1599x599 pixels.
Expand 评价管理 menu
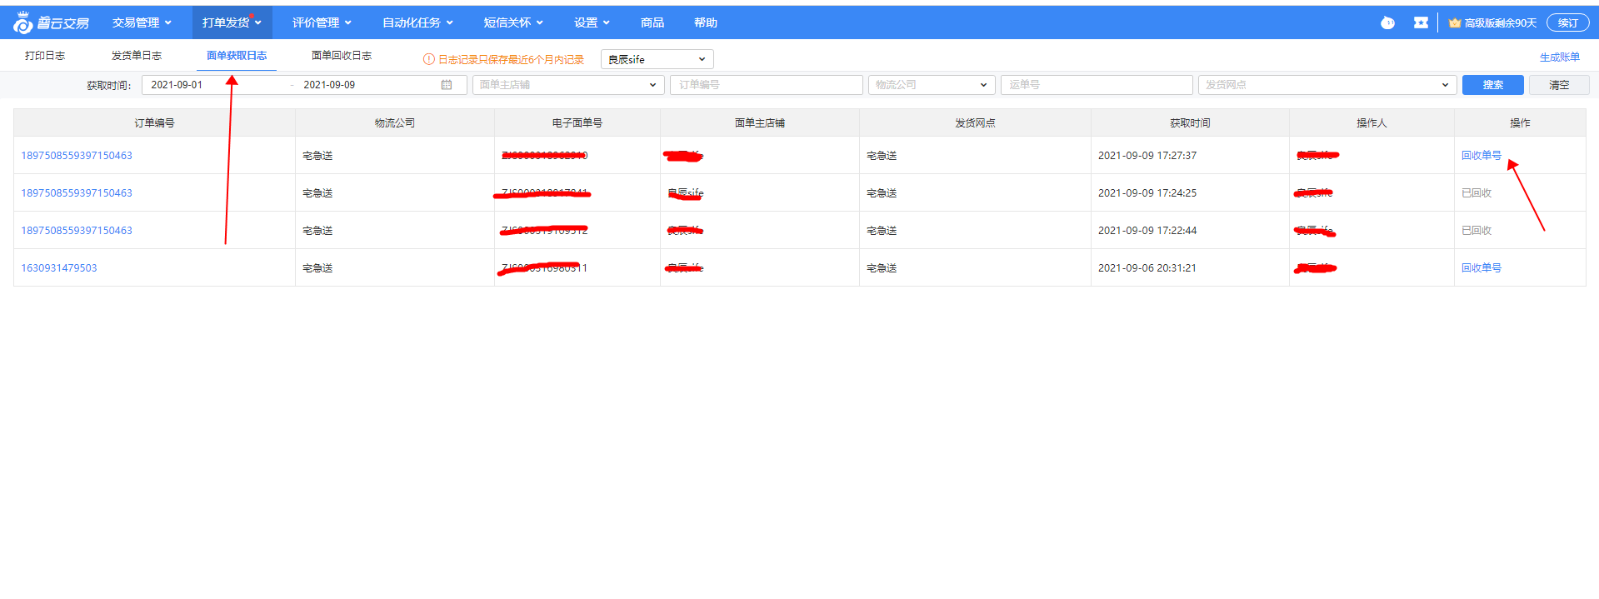pos(322,22)
